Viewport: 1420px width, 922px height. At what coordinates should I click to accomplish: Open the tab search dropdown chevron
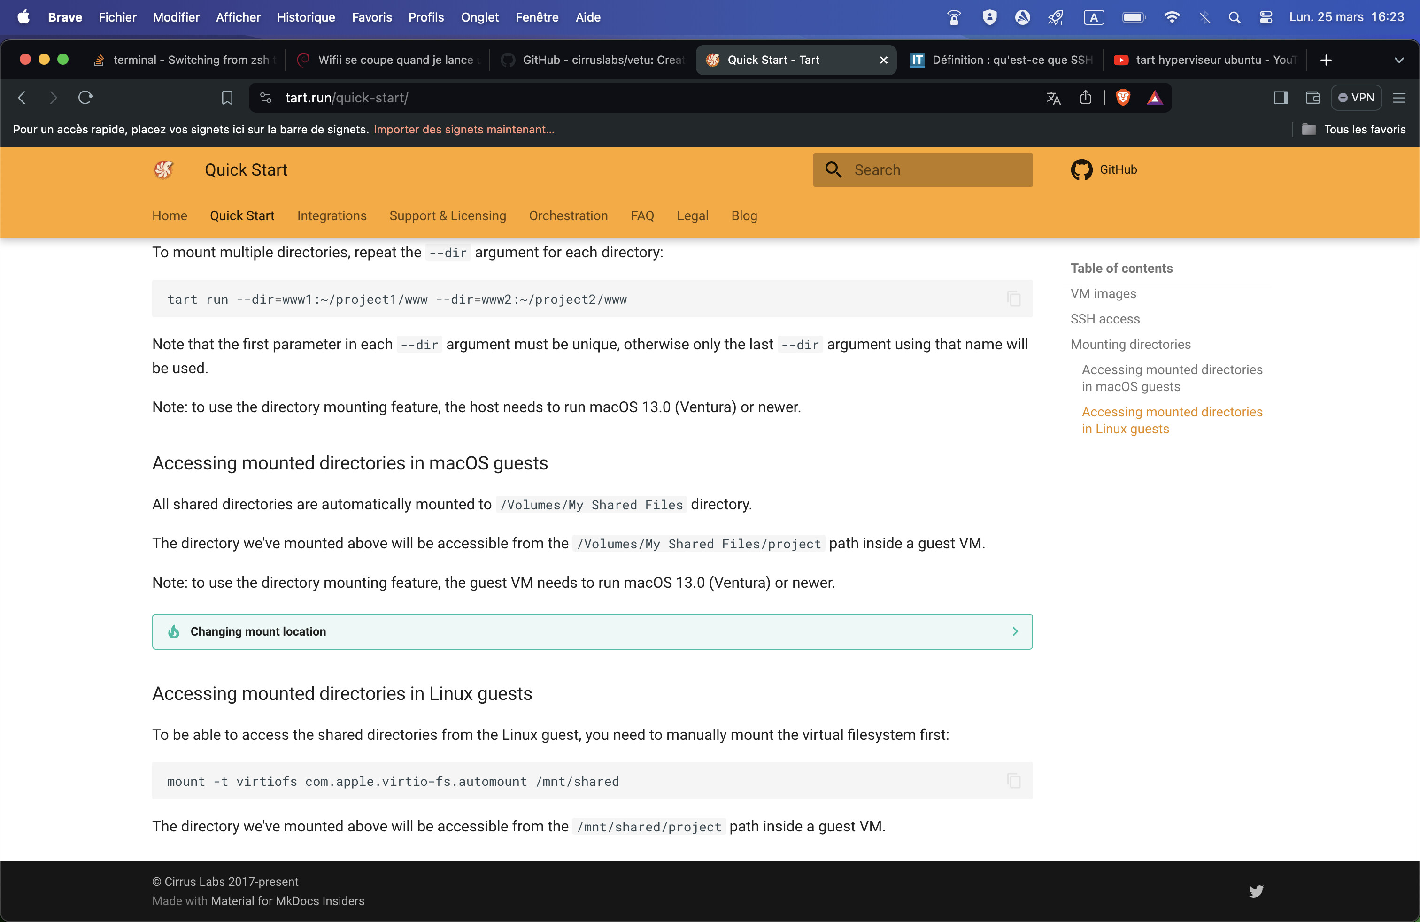[x=1398, y=60]
